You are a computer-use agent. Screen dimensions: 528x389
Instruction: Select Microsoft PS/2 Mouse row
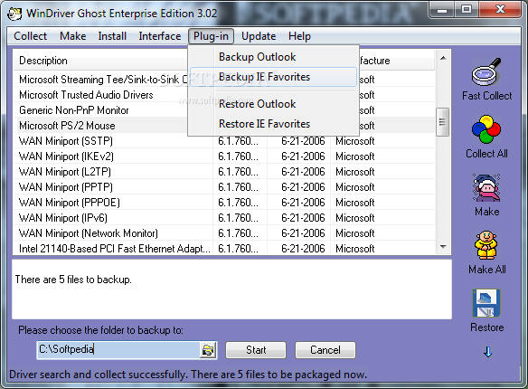[x=224, y=126]
